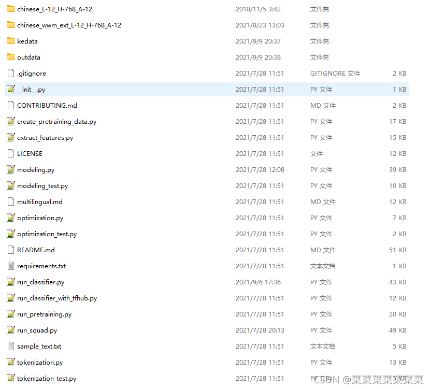Click the tokenization.py file icon
The width and height of the screenshot is (431, 389).
pos(11,363)
